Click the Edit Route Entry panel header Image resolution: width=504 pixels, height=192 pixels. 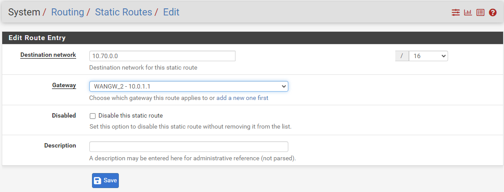tap(252, 38)
